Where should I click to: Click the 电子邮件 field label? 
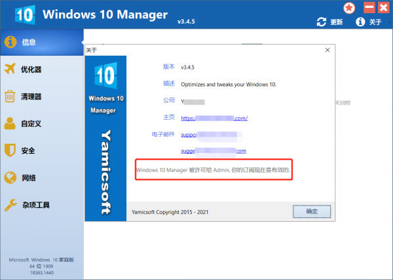tap(163, 134)
